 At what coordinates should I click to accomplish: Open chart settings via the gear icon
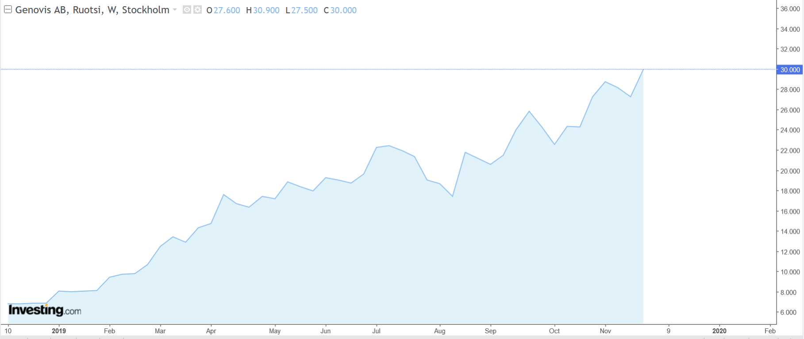coord(197,10)
